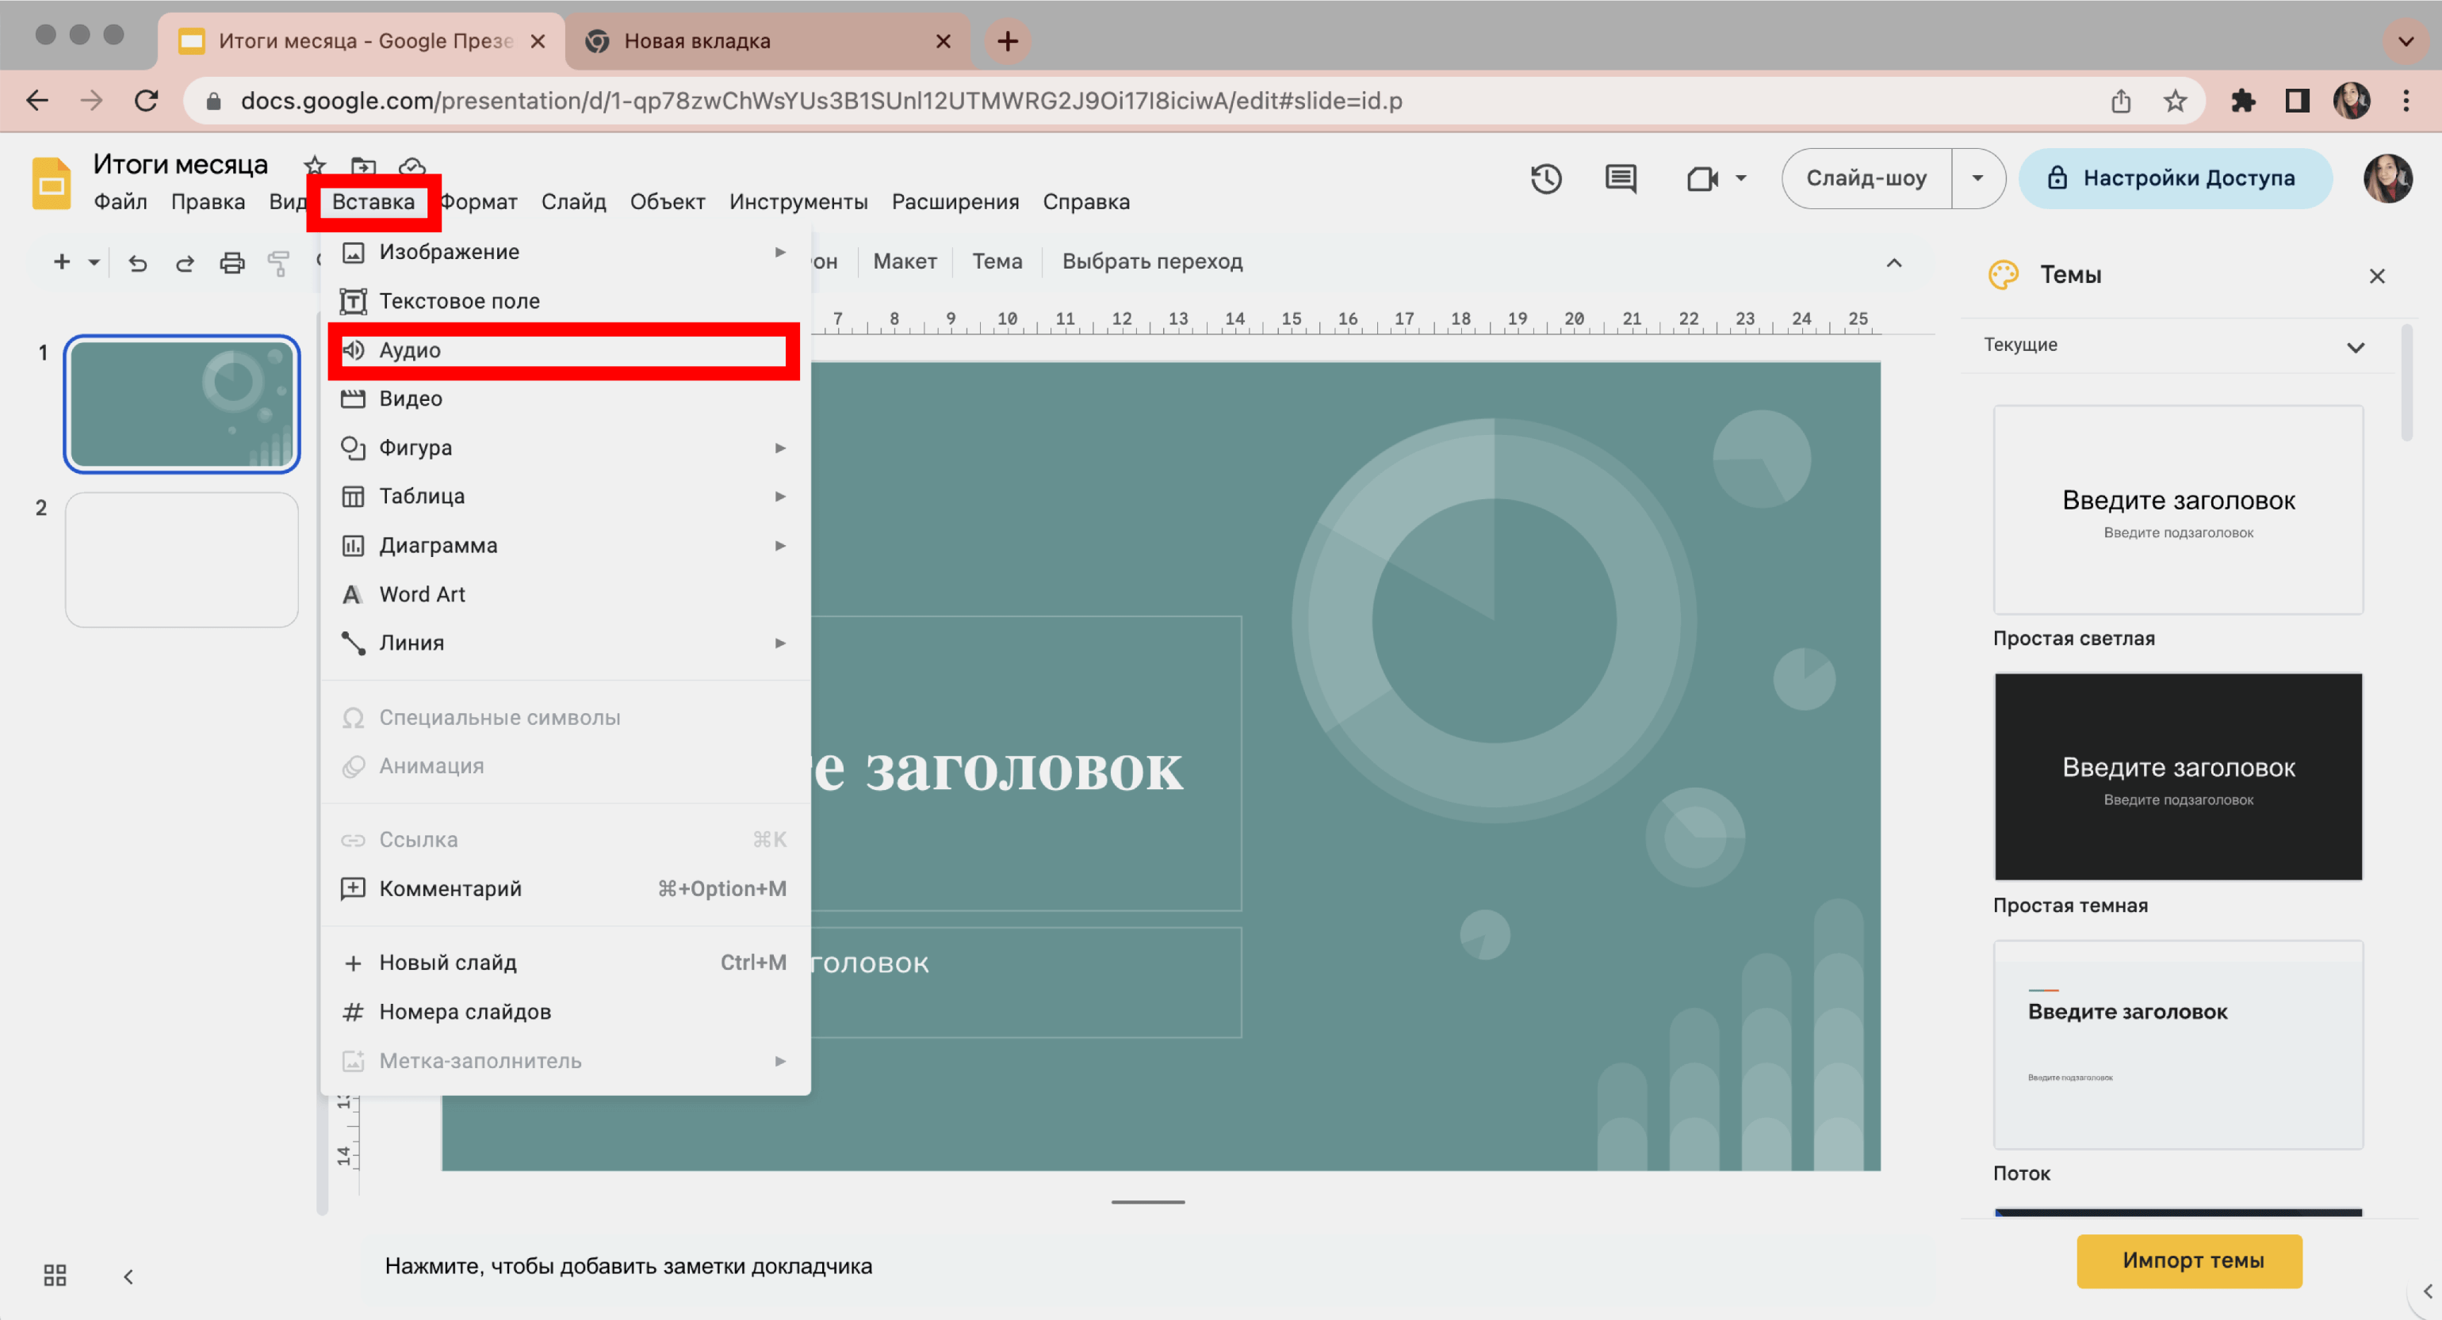2442x1320 pixels.
Task: Click the Выбрать переход tab
Action: coord(1156,261)
